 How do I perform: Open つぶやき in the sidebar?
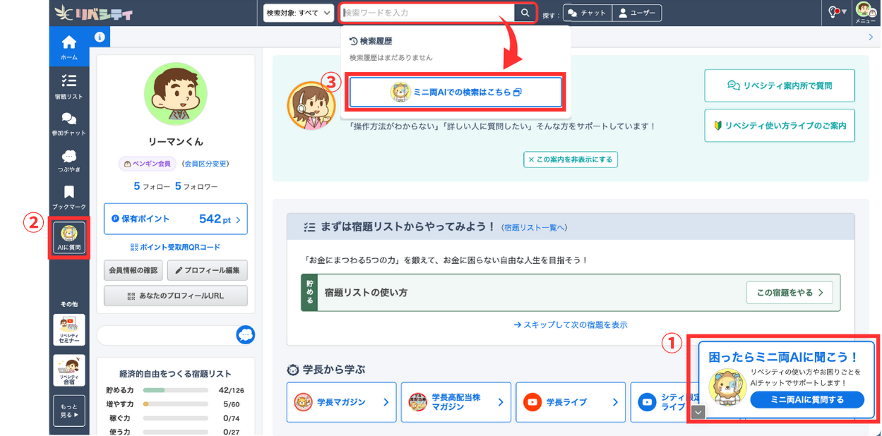(x=68, y=160)
